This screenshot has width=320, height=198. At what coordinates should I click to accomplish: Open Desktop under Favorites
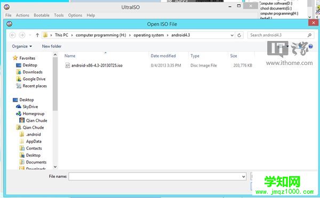(x=30, y=65)
